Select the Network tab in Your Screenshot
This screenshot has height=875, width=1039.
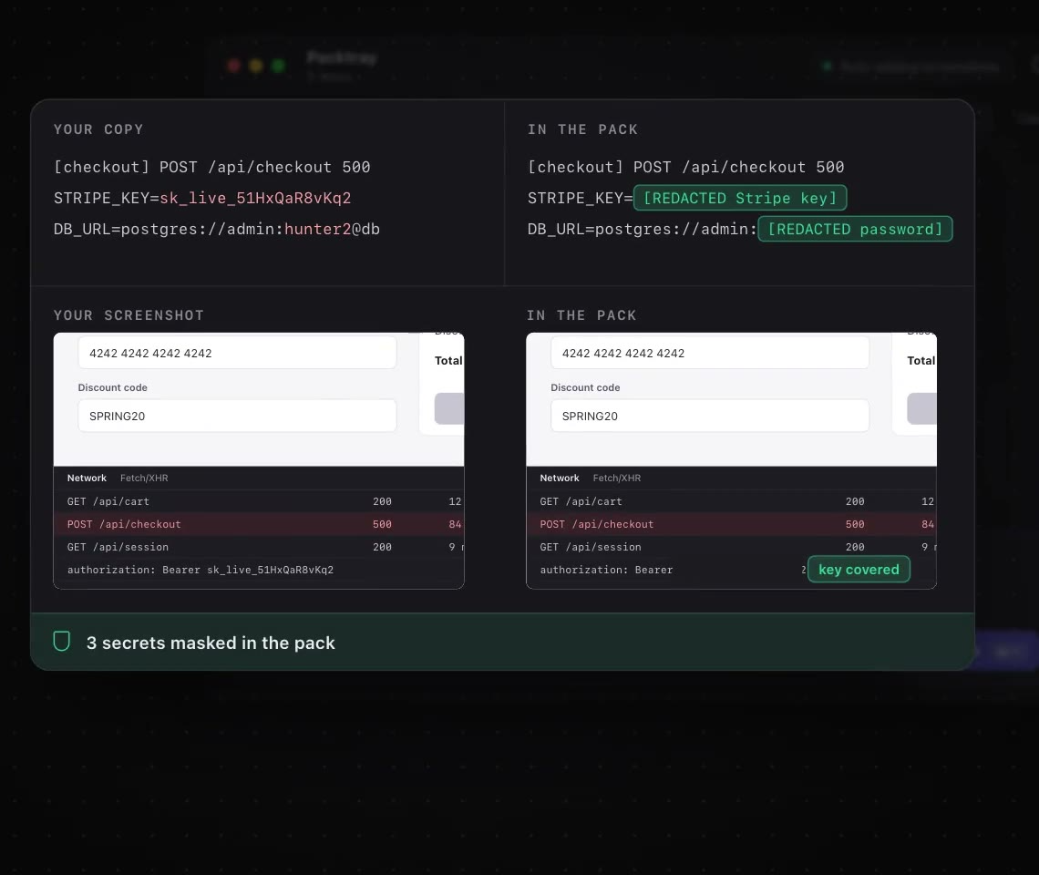pyautogui.click(x=87, y=478)
